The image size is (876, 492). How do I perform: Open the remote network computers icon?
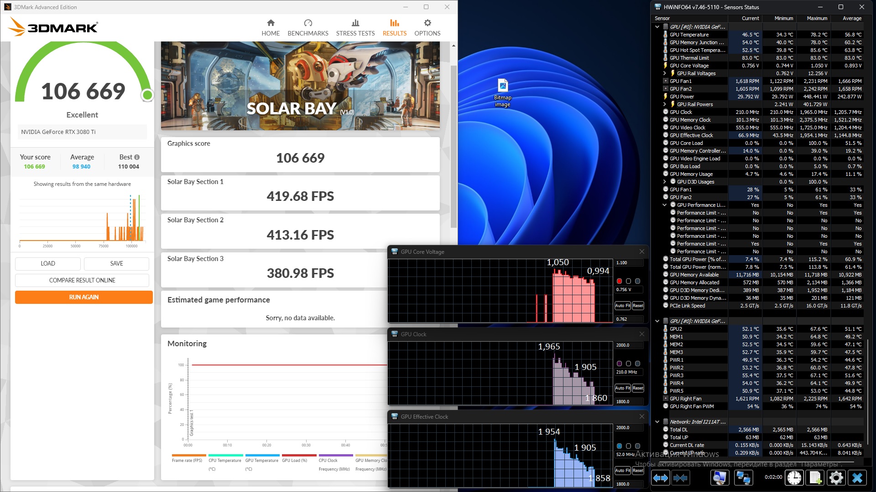743,477
